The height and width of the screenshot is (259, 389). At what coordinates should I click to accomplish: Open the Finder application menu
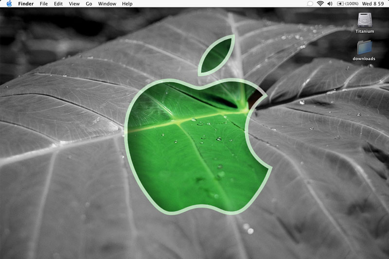point(26,4)
